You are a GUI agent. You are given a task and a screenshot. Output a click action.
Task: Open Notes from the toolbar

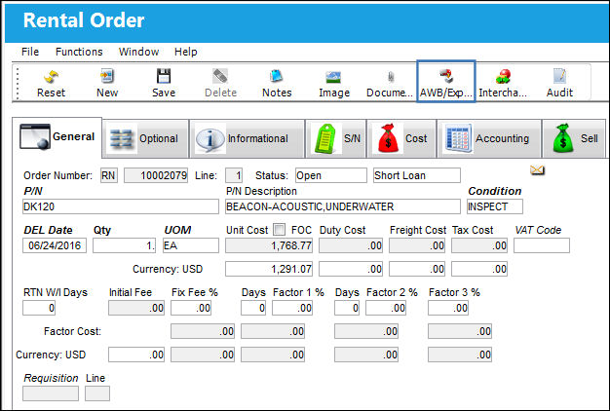277,83
